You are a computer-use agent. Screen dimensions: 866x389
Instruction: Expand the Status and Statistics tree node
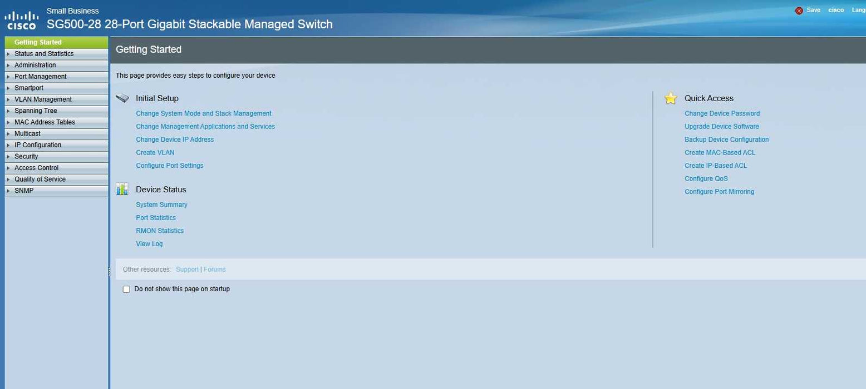tap(8, 54)
